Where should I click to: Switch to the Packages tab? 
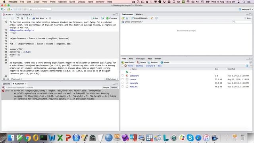(140, 59)
